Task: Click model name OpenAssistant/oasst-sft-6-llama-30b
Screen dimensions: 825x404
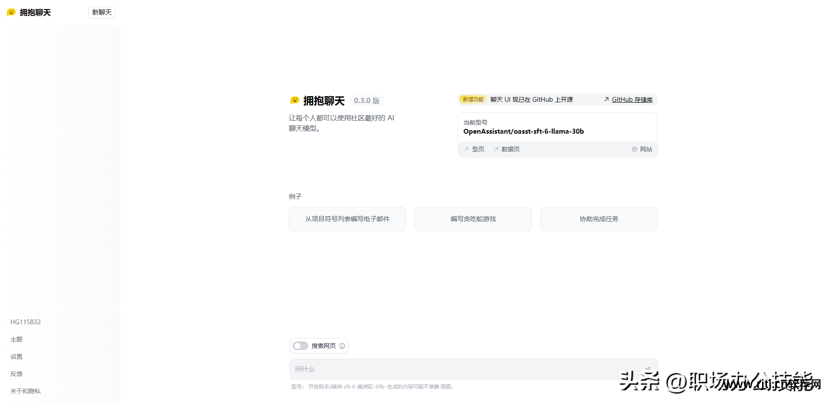Action: 523,132
